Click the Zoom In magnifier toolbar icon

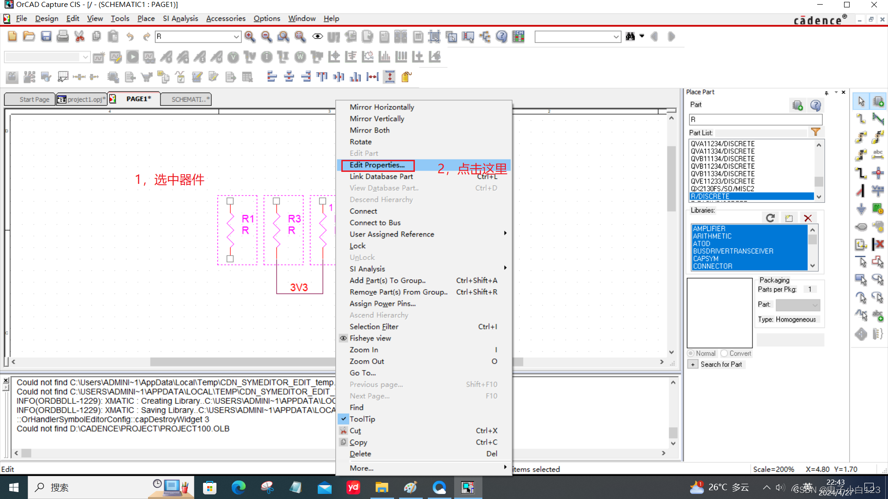coord(250,37)
